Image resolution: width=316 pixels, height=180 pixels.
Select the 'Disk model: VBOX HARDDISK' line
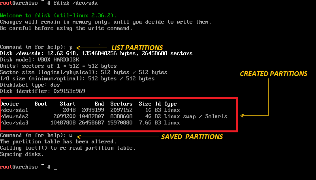tap(39, 59)
